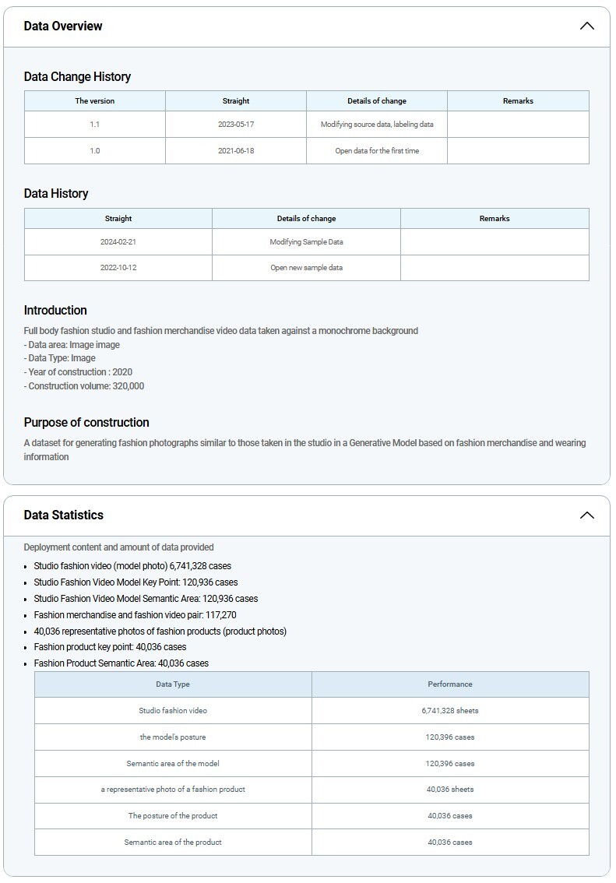Image resolution: width=616 pixels, height=883 pixels.
Task: Click the 2023-05-17 date cell
Action: pos(236,124)
